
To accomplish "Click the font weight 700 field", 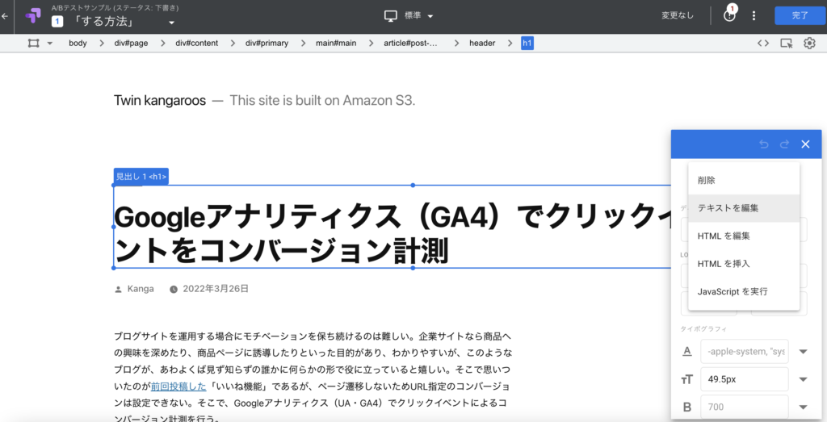I will [744, 407].
